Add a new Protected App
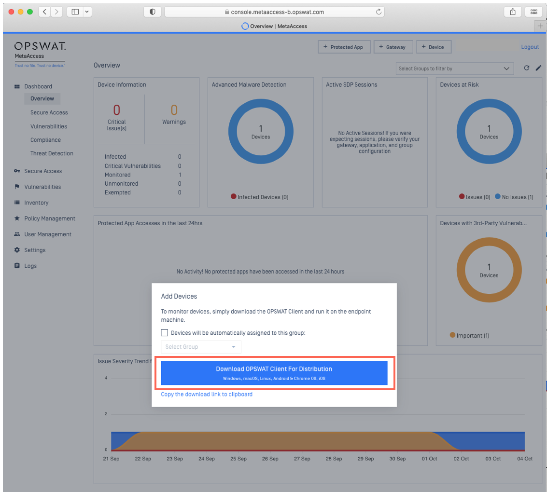The height and width of the screenshot is (492, 547). [344, 47]
